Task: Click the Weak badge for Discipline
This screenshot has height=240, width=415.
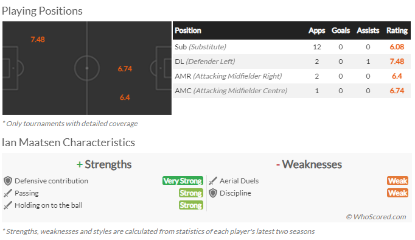Action: [x=397, y=193]
